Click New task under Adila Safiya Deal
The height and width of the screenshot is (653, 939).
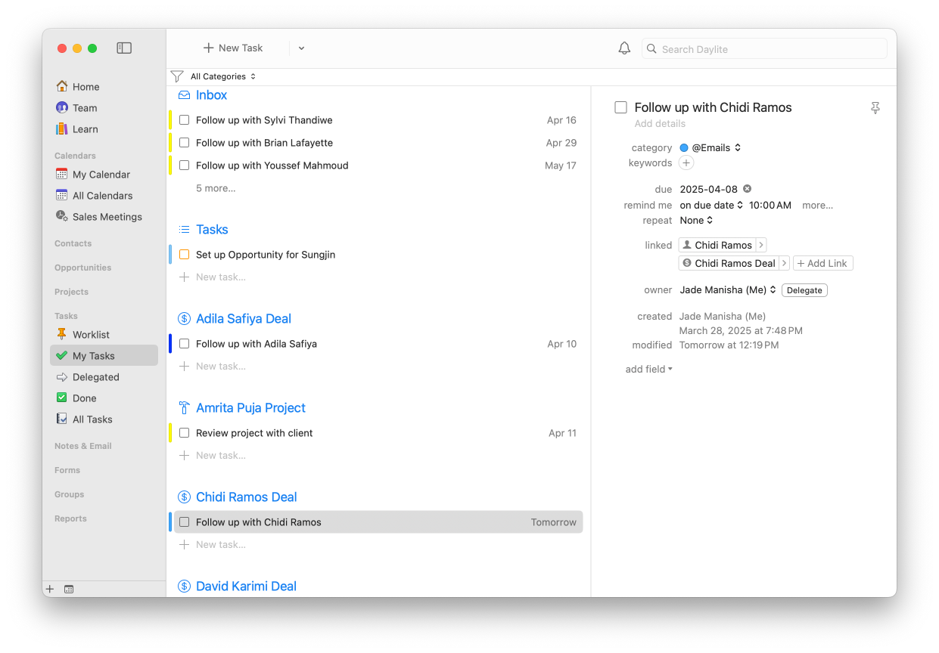[220, 367]
